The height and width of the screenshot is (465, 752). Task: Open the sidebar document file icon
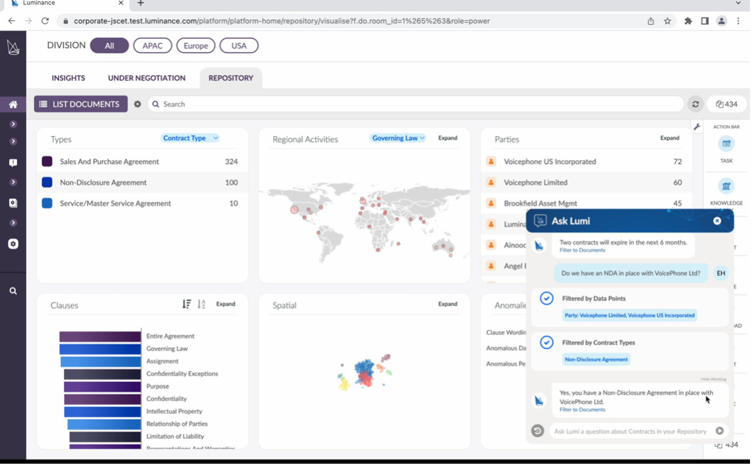(13, 203)
